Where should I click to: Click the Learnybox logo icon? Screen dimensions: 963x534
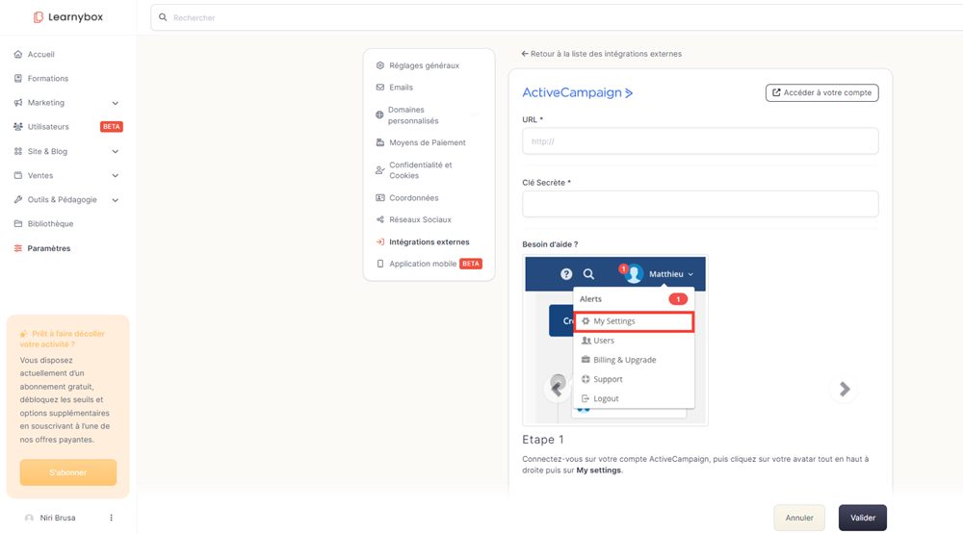(39, 17)
